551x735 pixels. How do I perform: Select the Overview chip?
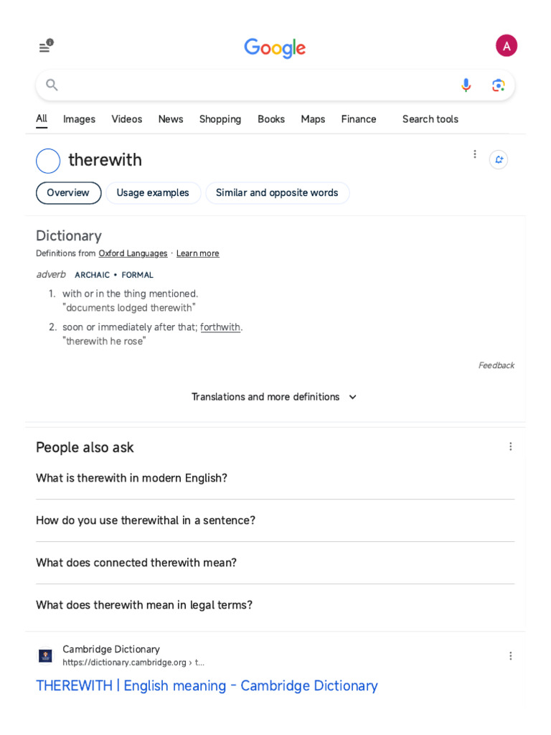(68, 193)
